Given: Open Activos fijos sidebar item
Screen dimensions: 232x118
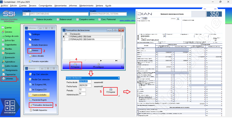Looking at the screenshot, I should point(8,40).
